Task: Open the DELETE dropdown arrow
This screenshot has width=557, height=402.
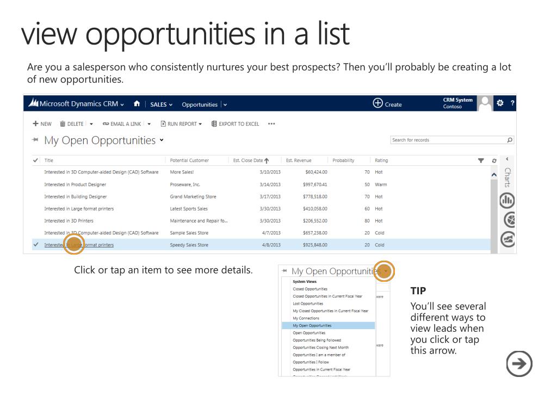Action: click(91, 124)
